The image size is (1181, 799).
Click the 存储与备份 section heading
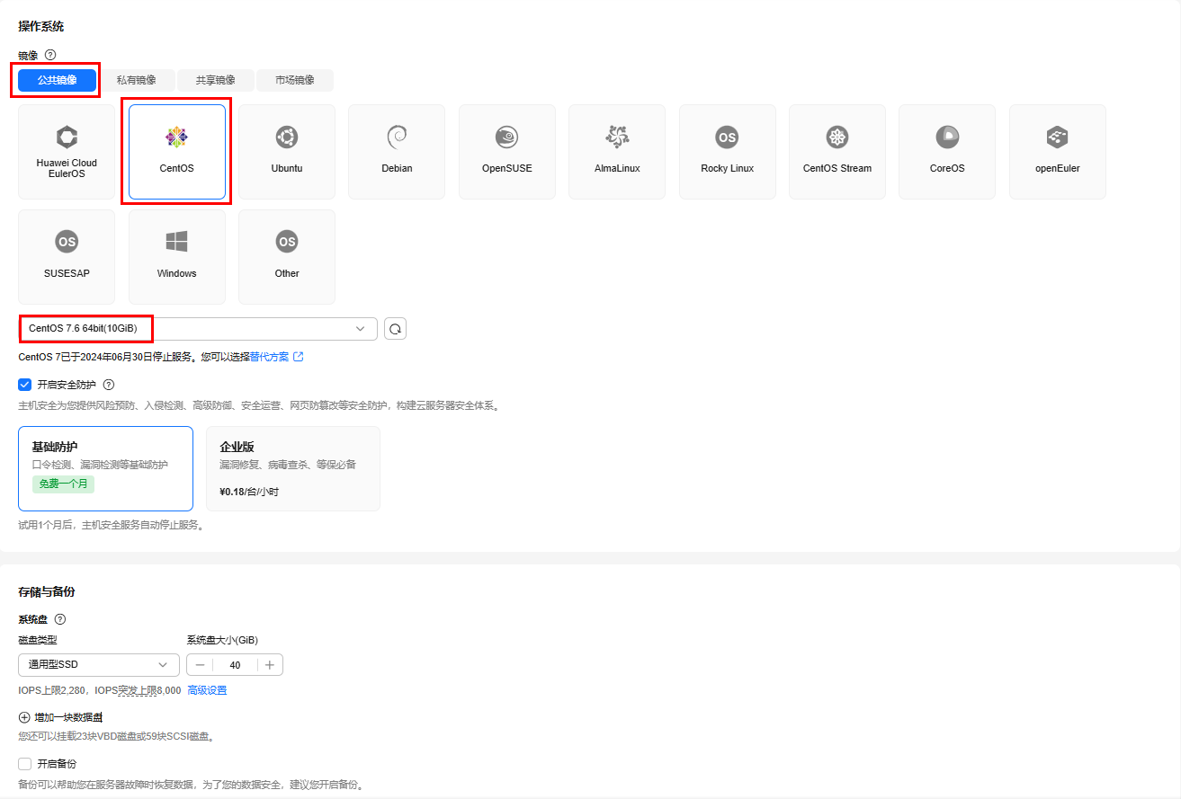[47, 591]
